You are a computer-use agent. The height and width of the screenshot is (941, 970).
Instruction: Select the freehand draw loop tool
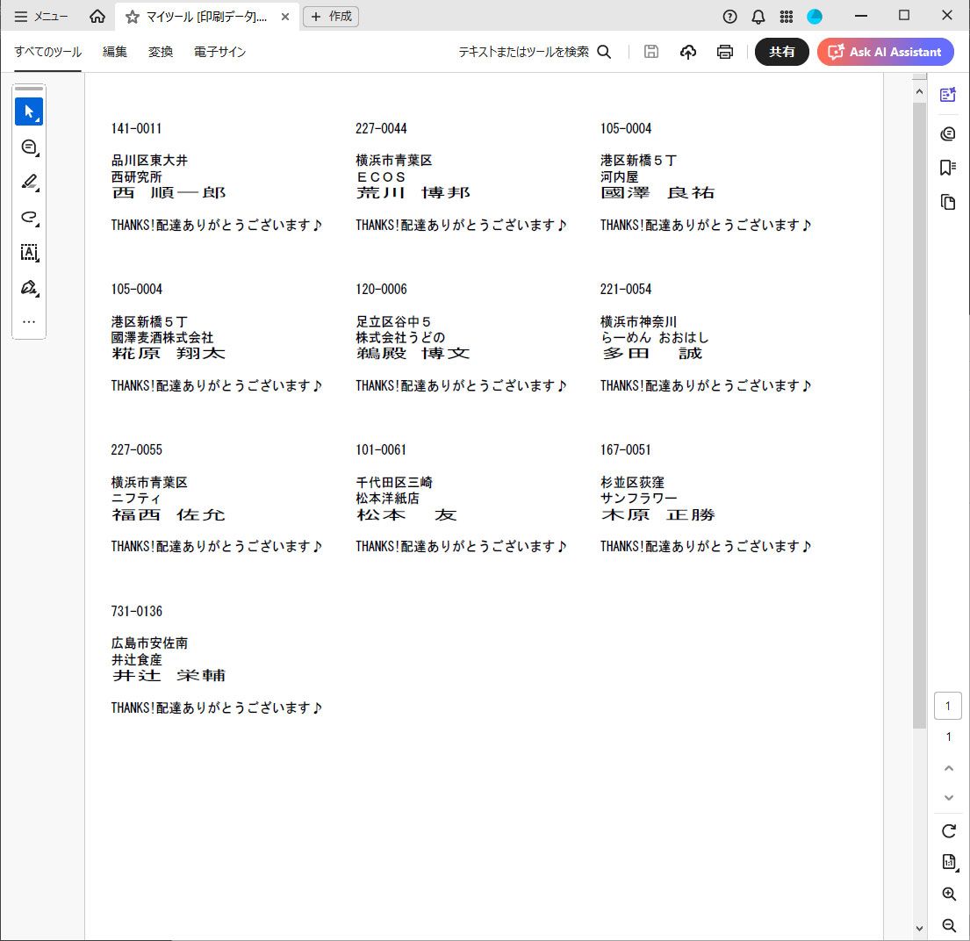click(x=29, y=217)
